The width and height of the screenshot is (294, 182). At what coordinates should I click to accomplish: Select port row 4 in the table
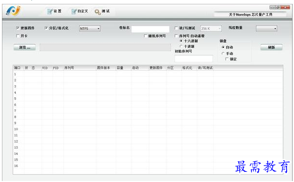[148, 92]
